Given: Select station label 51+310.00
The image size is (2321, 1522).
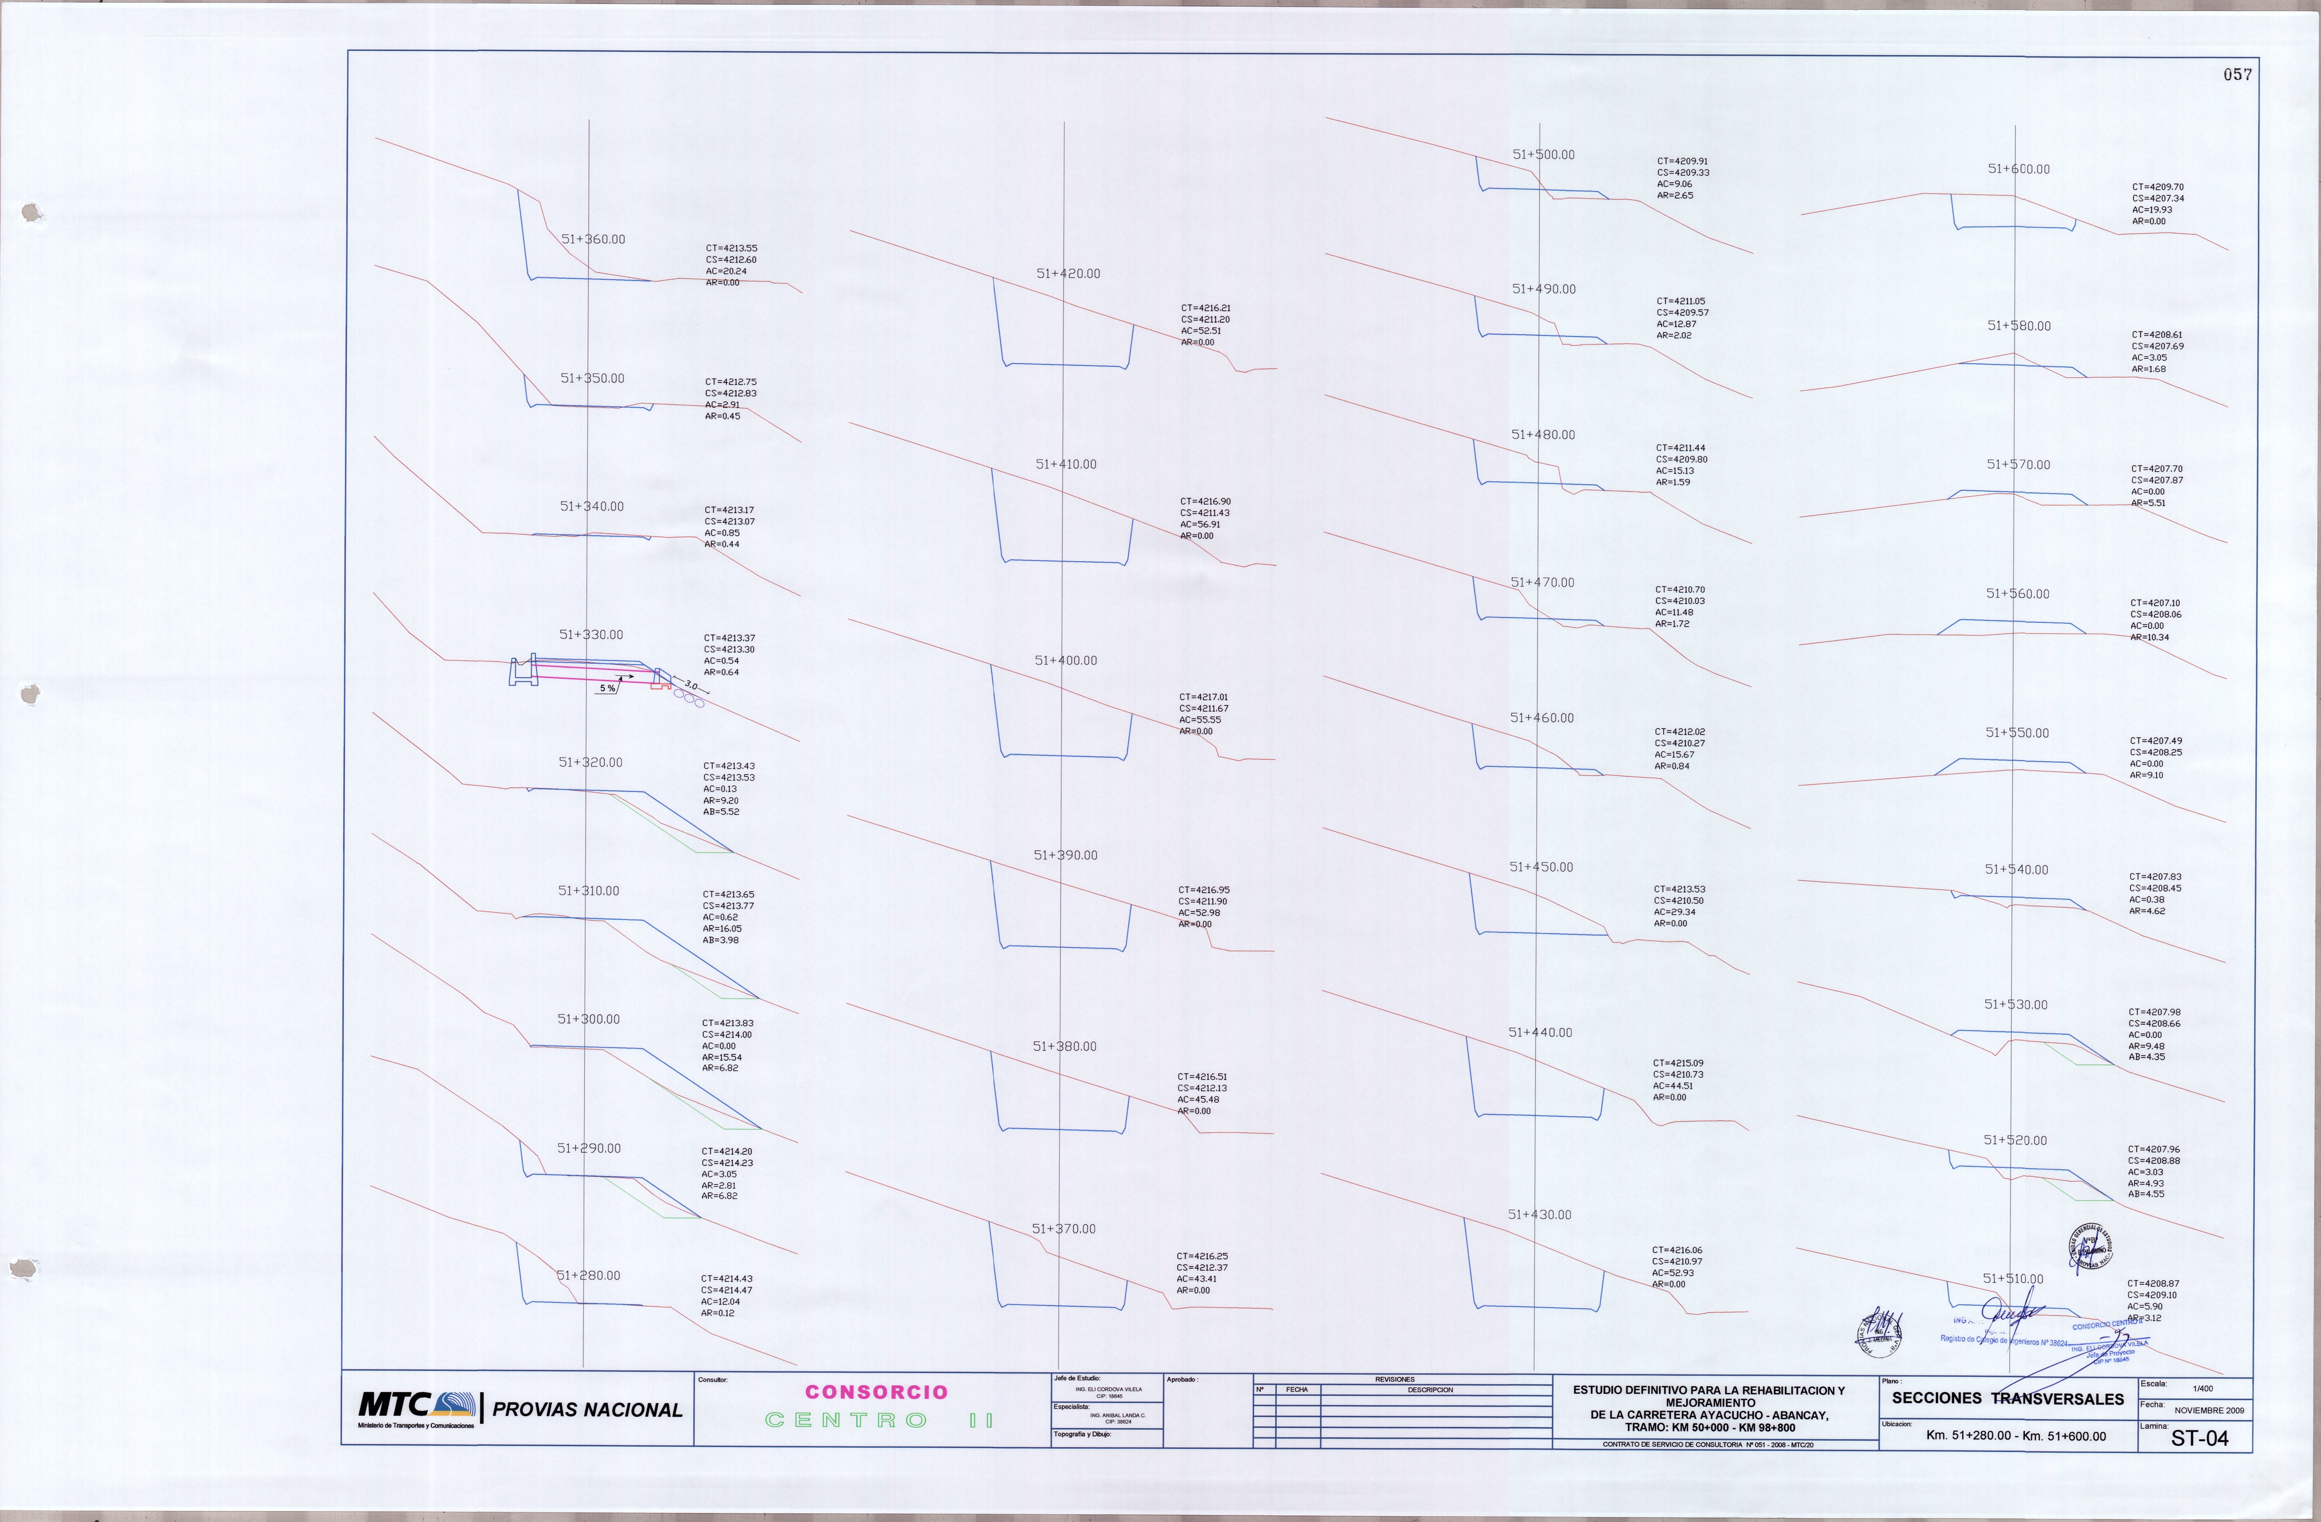Looking at the screenshot, I should pos(589,891).
